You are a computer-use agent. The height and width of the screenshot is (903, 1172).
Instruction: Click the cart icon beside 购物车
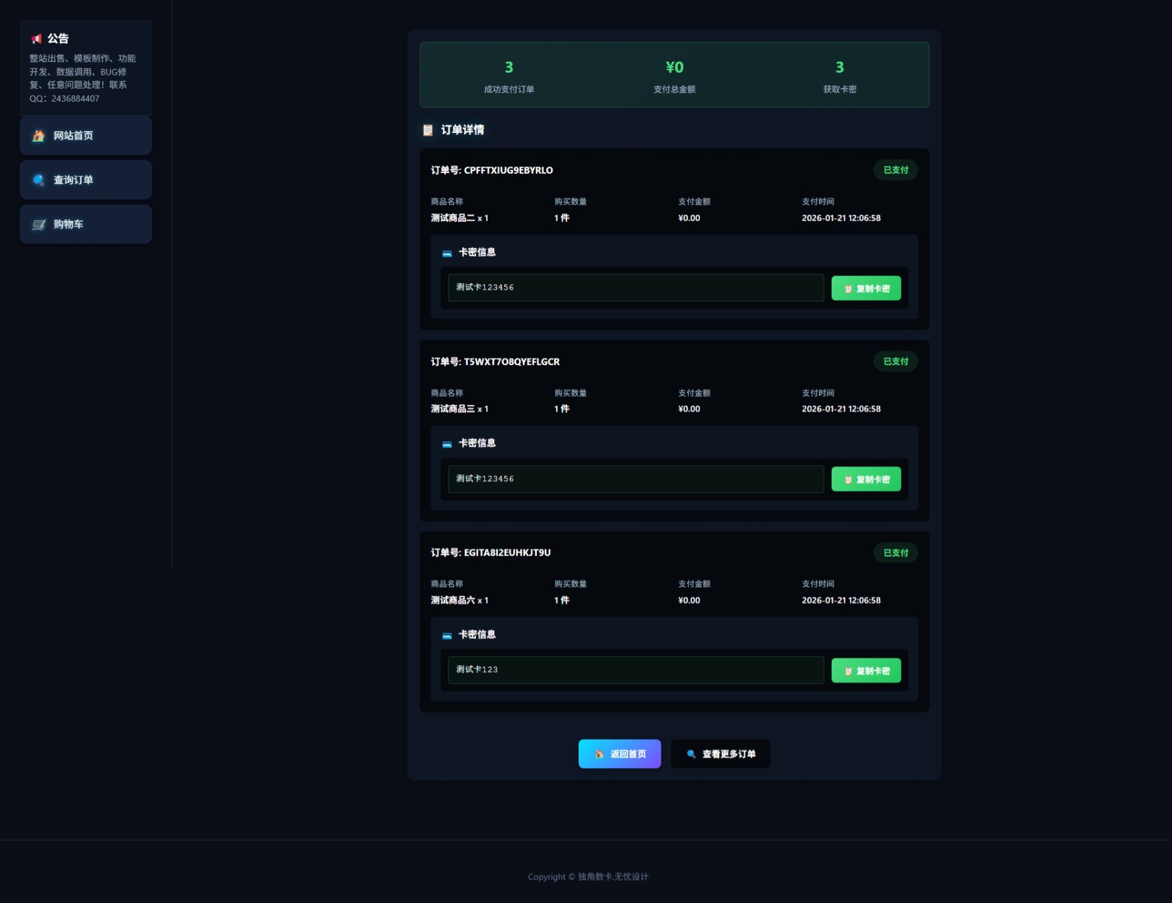(x=39, y=225)
